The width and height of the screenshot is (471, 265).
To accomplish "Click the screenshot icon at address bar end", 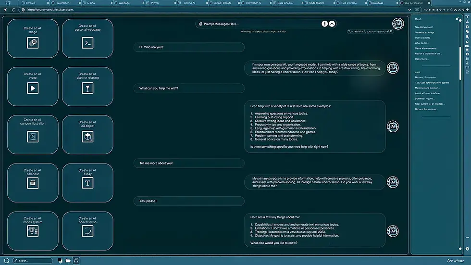I will [417, 10].
